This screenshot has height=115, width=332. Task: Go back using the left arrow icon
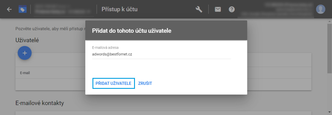[9, 9]
